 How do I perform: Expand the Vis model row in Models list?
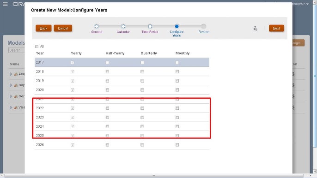pyautogui.click(x=11, y=107)
